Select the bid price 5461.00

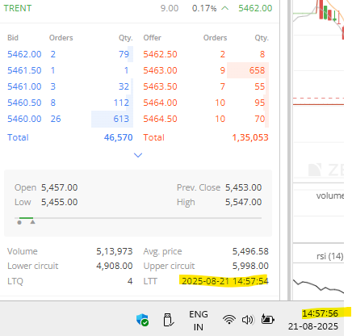(x=24, y=86)
